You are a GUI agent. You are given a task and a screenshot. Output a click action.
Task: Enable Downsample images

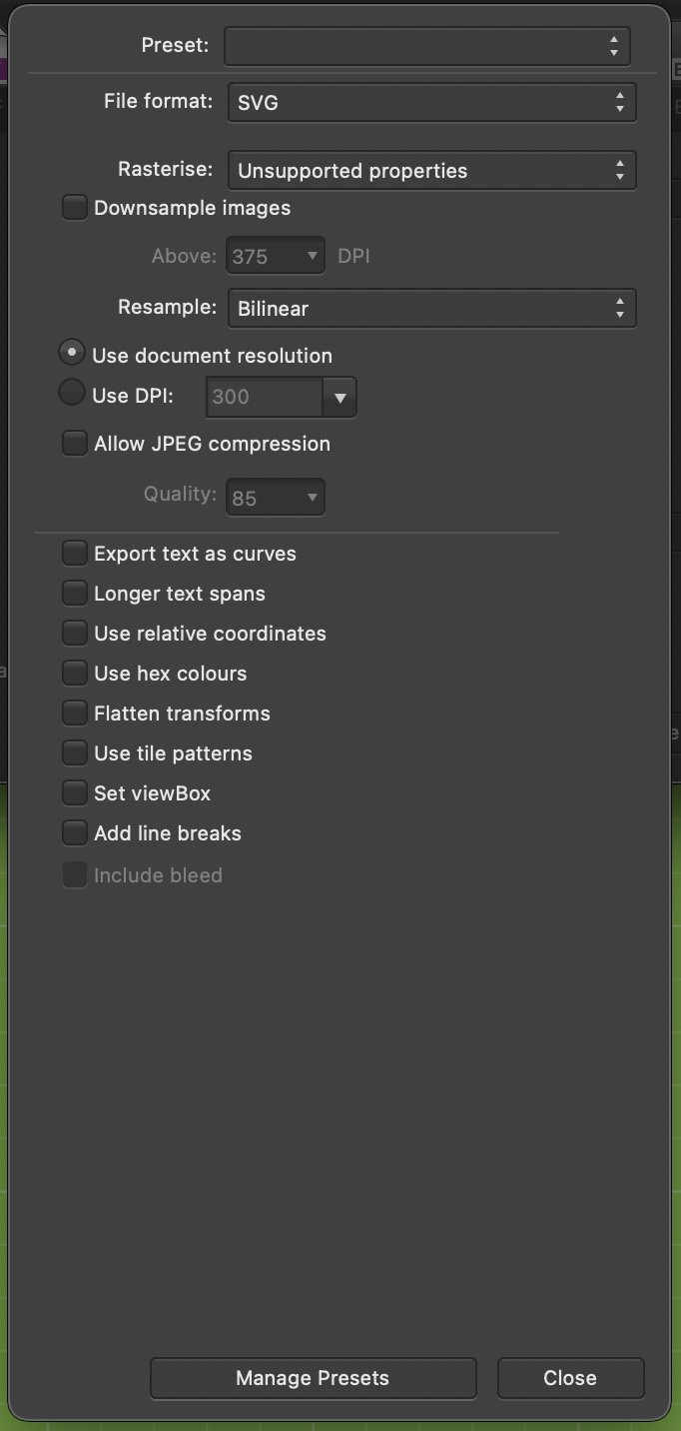pos(74,207)
